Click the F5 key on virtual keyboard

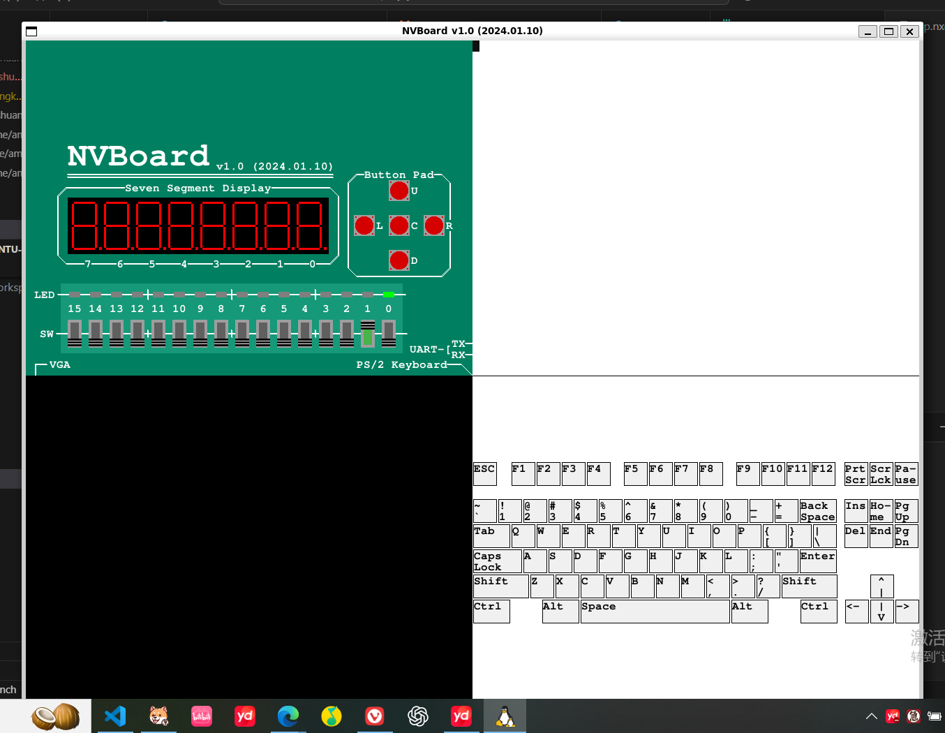coord(636,474)
